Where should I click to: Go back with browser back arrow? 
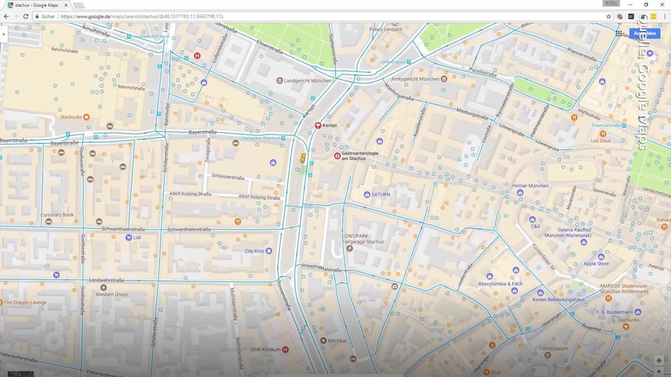pos(6,16)
